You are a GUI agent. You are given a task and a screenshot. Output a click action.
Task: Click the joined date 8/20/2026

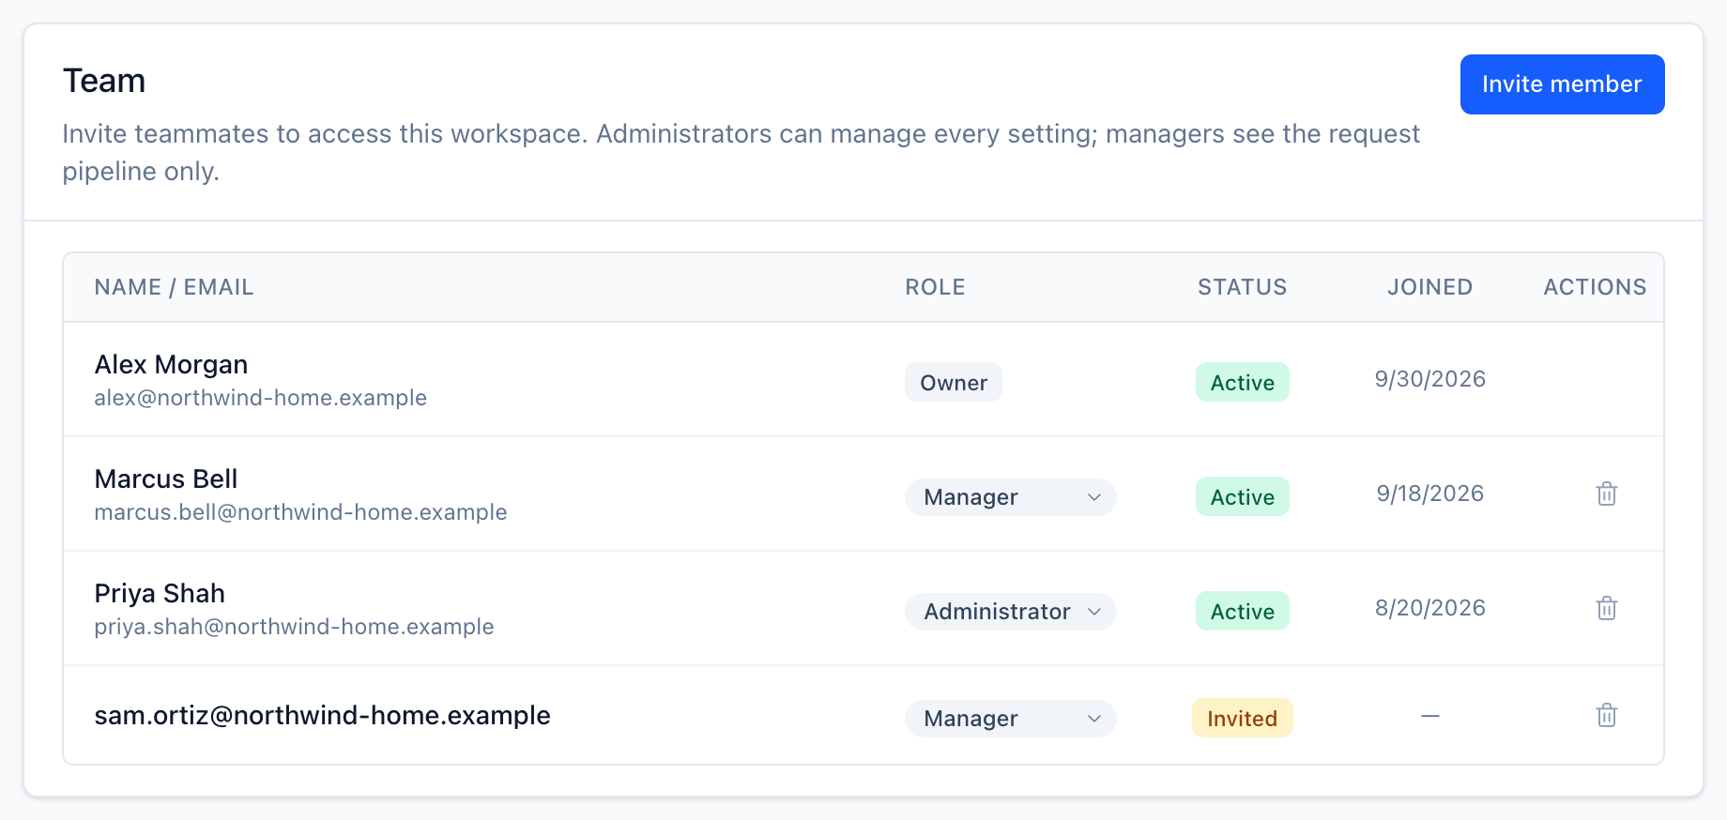click(1429, 608)
